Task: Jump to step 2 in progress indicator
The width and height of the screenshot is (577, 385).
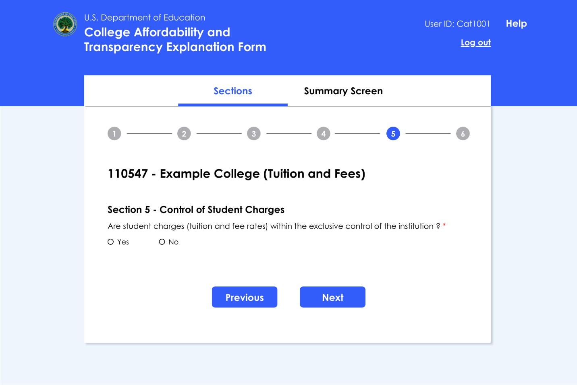Action: point(184,134)
